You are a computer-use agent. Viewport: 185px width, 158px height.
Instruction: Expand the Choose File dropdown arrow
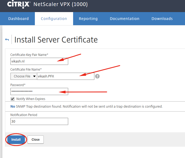34,76
